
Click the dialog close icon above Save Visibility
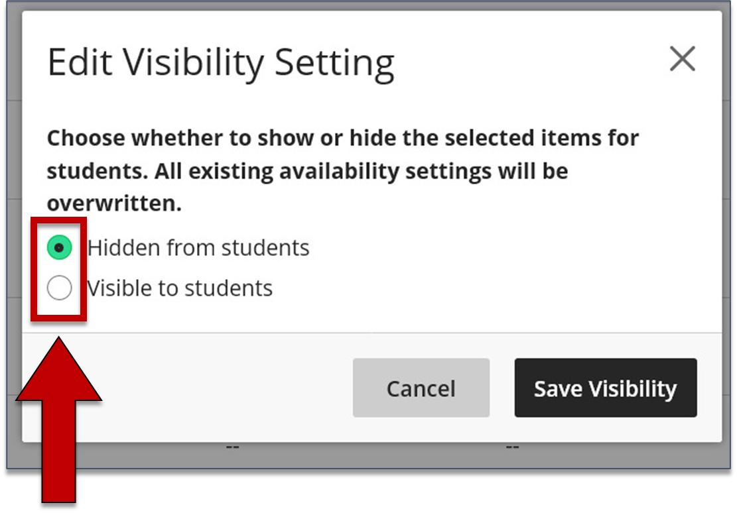pyautogui.click(x=683, y=59)
